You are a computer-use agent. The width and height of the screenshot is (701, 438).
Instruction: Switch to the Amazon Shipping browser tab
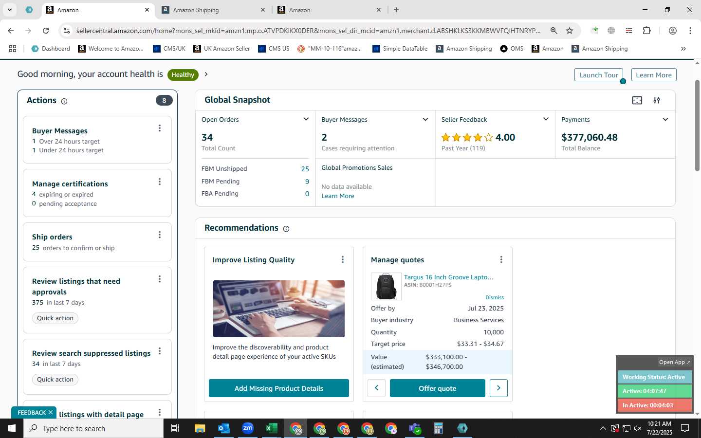click(x=214, y=10)
